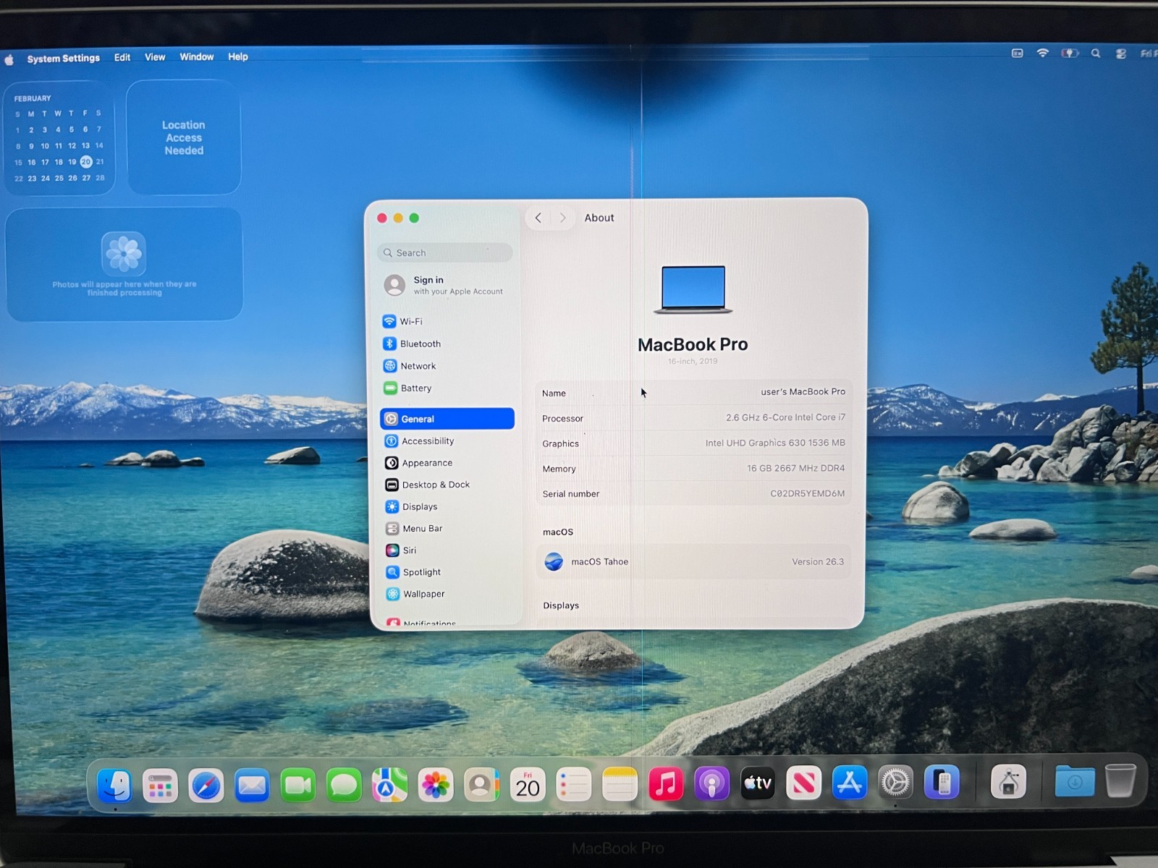This screenshot has width=1158, height=868.
Task: Open Accessibility settings
Action: (x=447, y=441)
